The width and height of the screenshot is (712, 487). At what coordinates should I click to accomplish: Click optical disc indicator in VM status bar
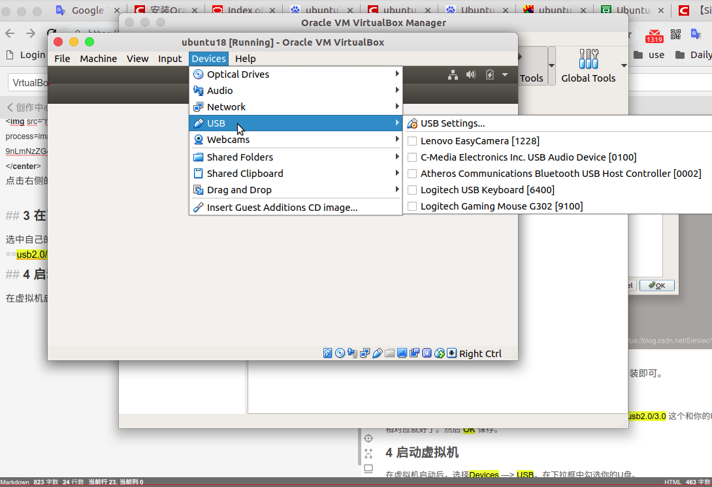tap(340, 353)
